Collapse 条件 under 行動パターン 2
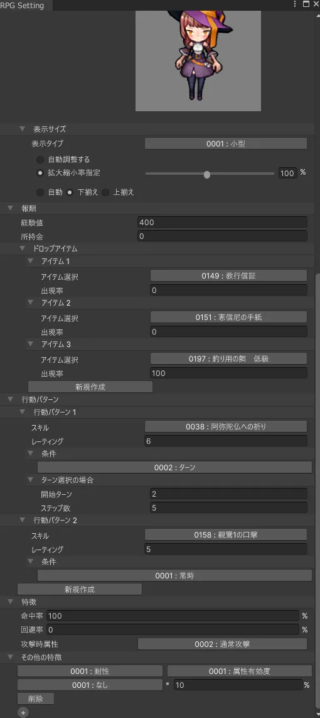 click(x=31, y=561)
